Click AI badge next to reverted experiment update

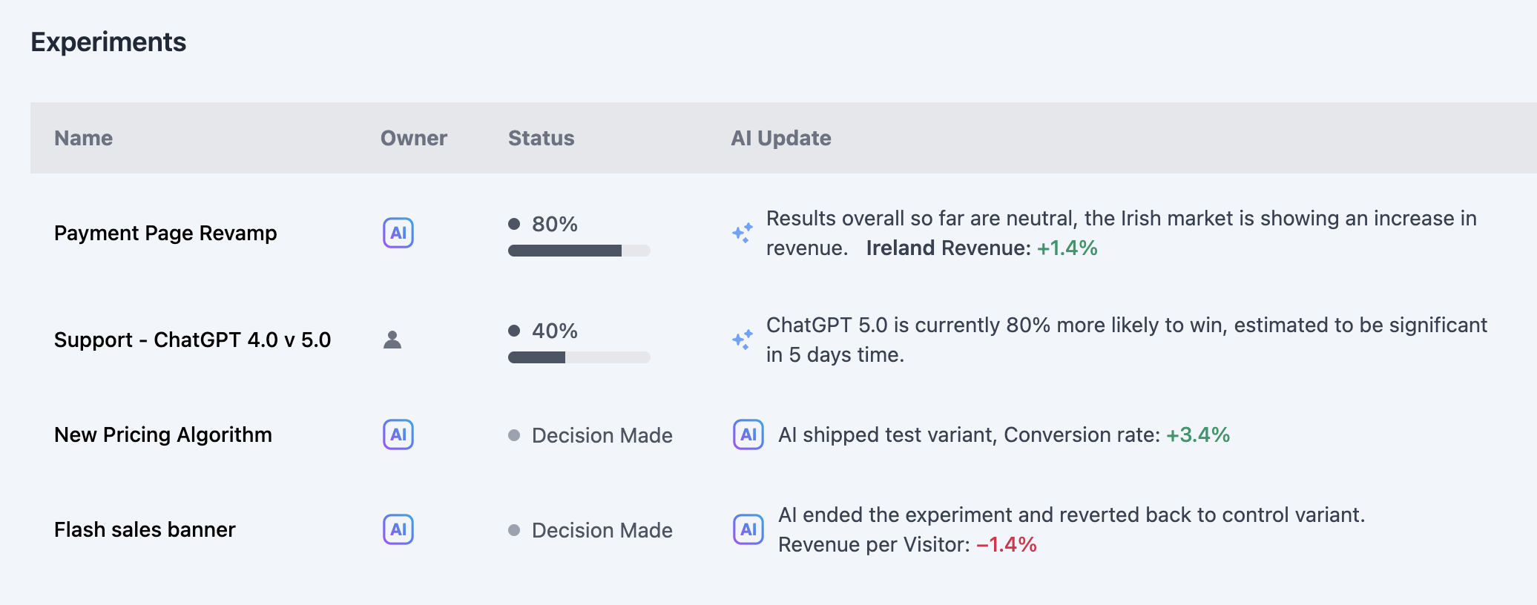748,529
